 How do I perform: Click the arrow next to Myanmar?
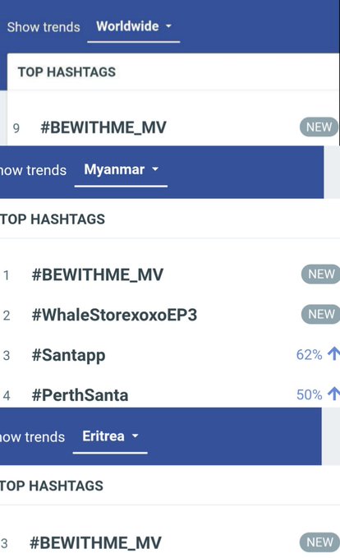click(155, 169)
